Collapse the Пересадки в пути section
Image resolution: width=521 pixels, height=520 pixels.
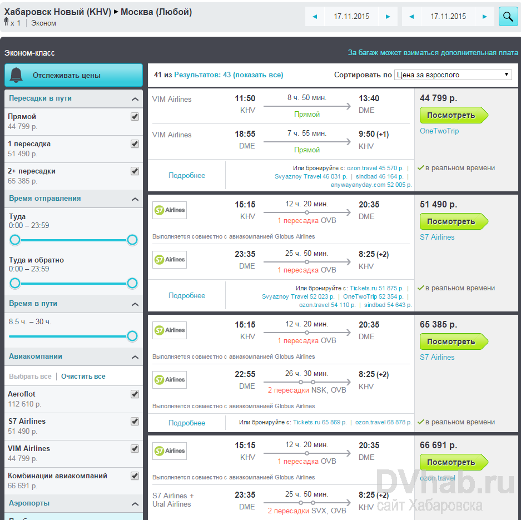pyautogui.click(x=135, y=99)
